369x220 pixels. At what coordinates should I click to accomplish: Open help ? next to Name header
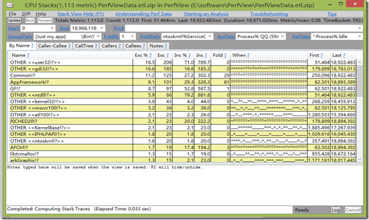(28, 55)
